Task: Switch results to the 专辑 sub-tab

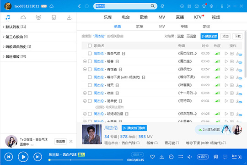Action: coord(184,27)
